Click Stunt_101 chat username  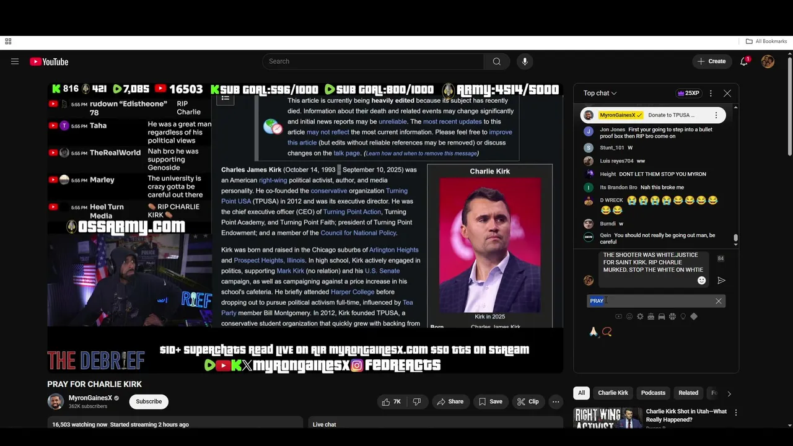click(611, 147)
